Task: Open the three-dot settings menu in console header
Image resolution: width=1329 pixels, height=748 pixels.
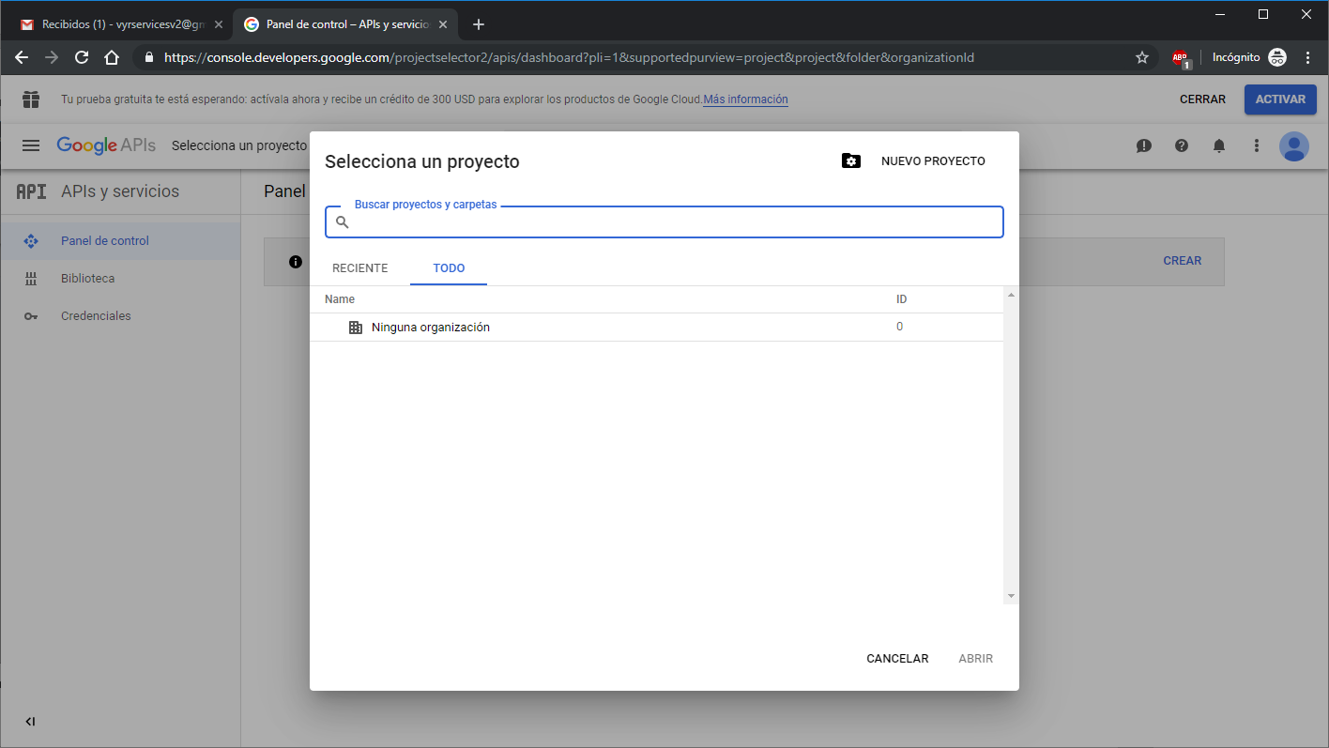Action: coord(1257,145)
